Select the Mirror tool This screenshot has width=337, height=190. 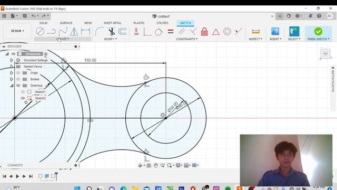pos(74,32)
